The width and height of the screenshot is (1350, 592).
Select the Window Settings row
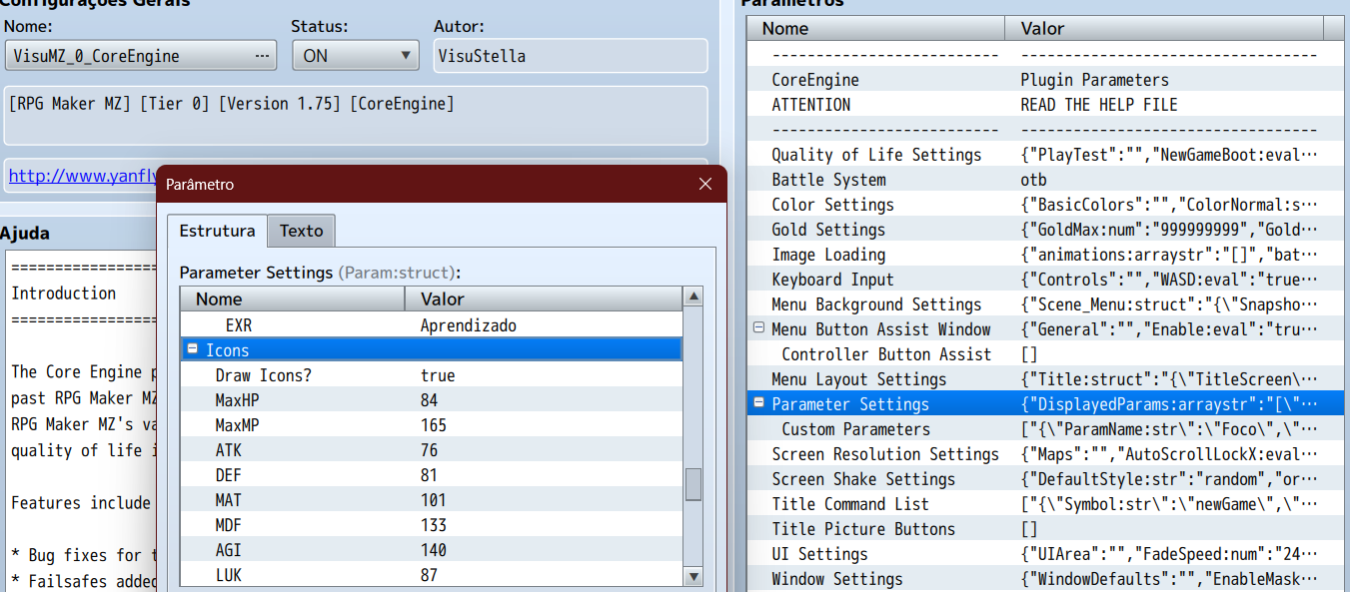(1045, 579)
